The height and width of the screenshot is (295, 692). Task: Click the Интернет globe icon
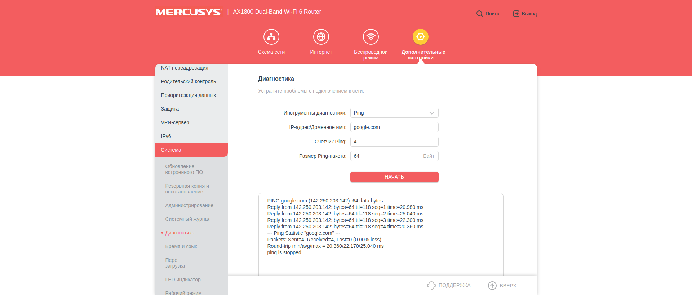point(321,37)
